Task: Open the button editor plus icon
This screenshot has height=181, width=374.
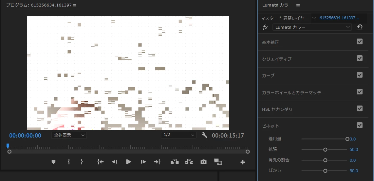Action: [x=243, y=162]
